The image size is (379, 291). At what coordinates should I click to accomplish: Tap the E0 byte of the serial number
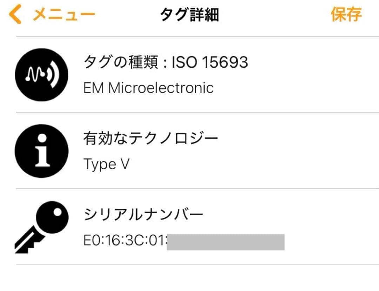(x=92, y=242)
